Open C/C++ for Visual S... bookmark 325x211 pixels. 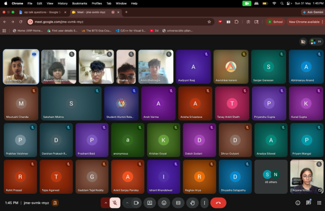(131, 31)
